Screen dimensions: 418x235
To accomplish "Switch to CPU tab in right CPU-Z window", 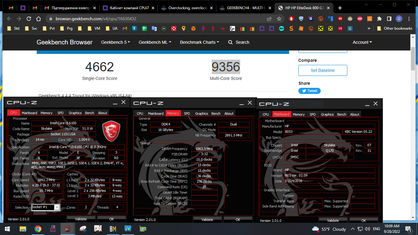I will pos(266,114).
